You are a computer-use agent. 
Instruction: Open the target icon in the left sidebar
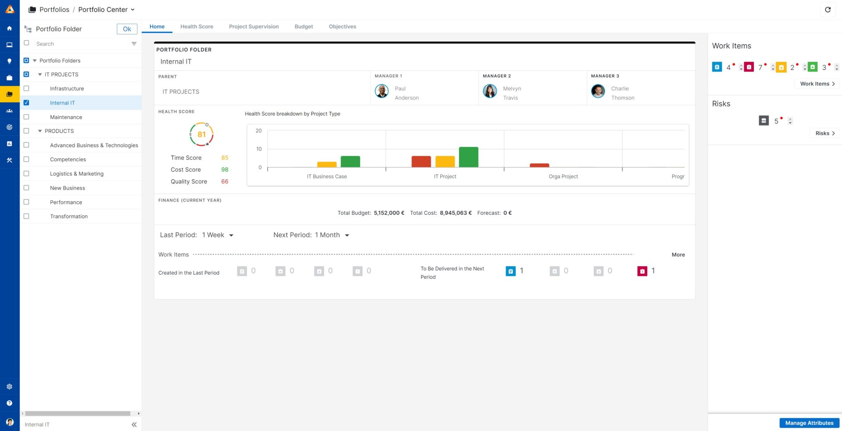[9, 127]
